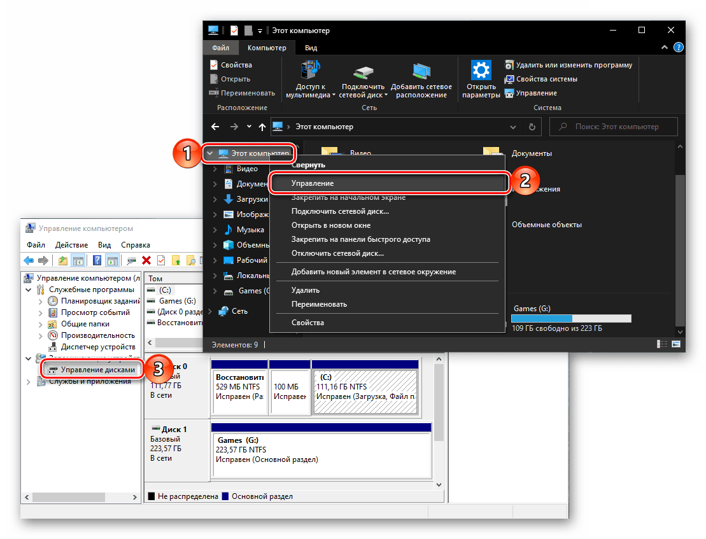Open the Действие menu in Computer Management
The width and height of the screenshot is (706, 539).
click(x=71, y=245)
